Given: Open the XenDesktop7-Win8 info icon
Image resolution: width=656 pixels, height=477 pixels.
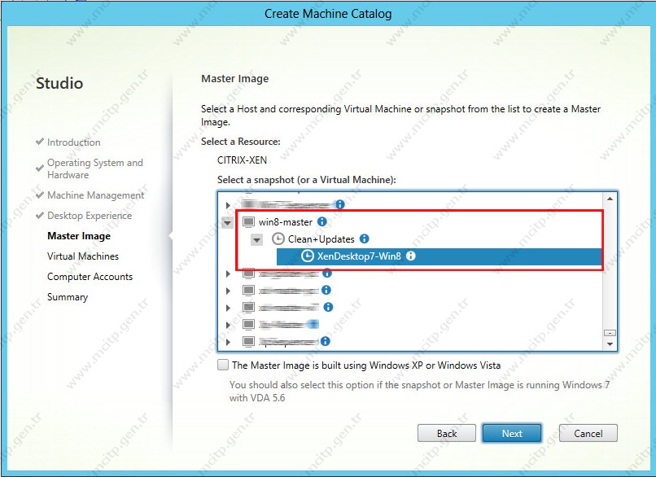Looking at the screenshot, I should pos(411,256).
